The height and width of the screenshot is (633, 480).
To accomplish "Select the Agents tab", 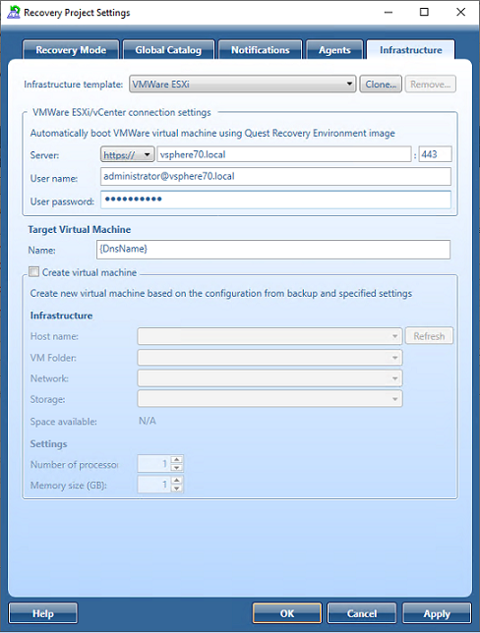I will 334,50.
